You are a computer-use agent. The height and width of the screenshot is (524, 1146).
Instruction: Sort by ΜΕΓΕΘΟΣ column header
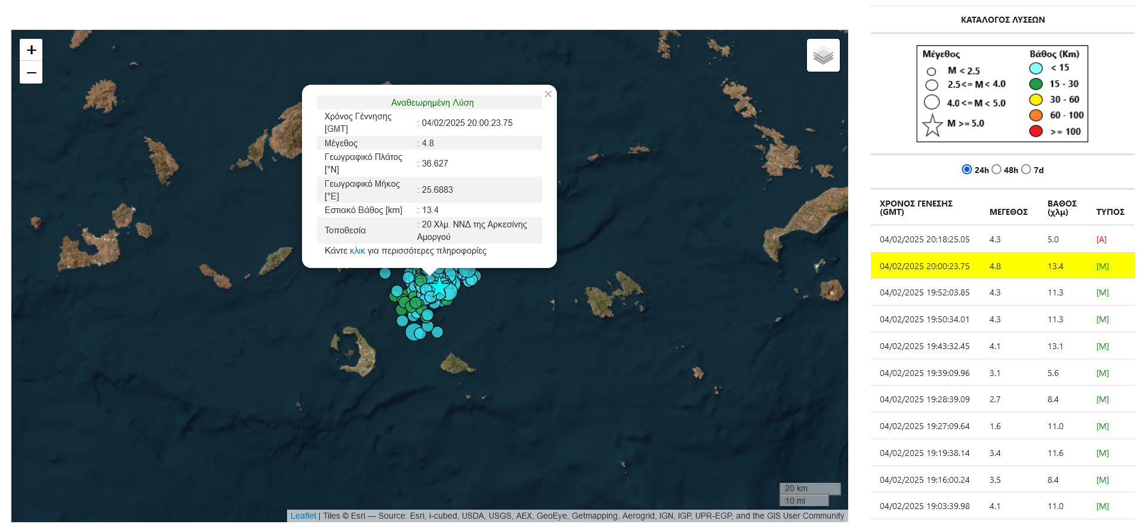[x=1008, y=212]
